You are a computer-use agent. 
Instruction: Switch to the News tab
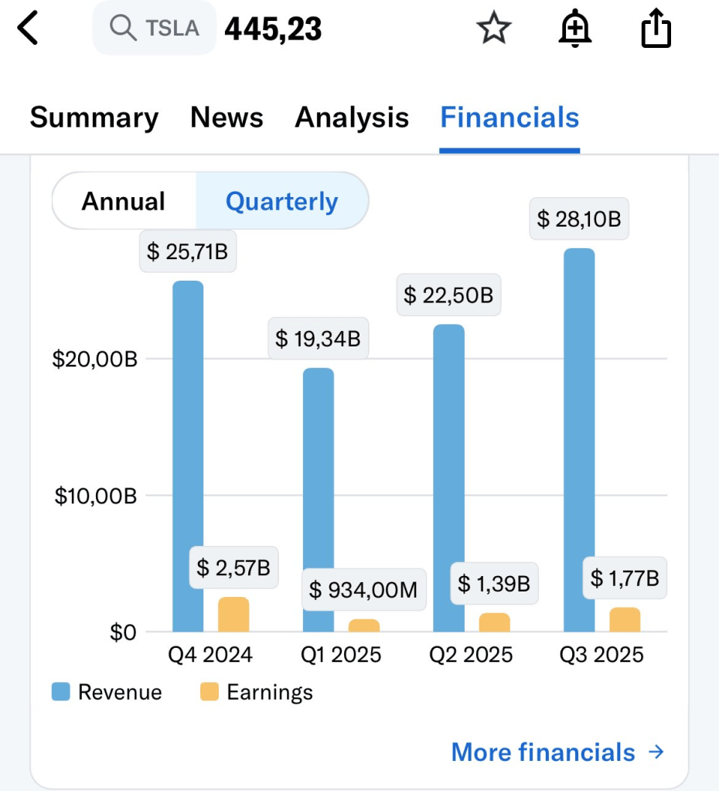pos(227,118)
